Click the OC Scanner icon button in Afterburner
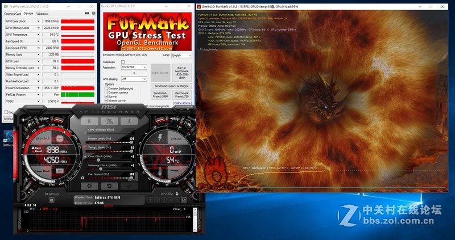The image size is (455, 240). click(x=109, y=121)
